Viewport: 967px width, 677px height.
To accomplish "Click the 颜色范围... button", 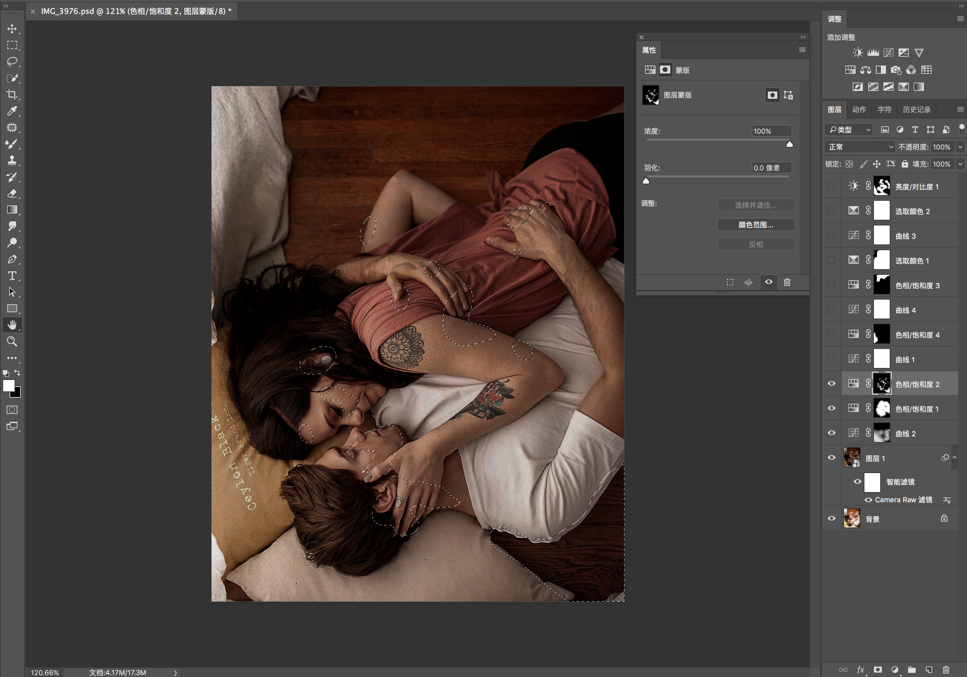I will coord(755,225).
